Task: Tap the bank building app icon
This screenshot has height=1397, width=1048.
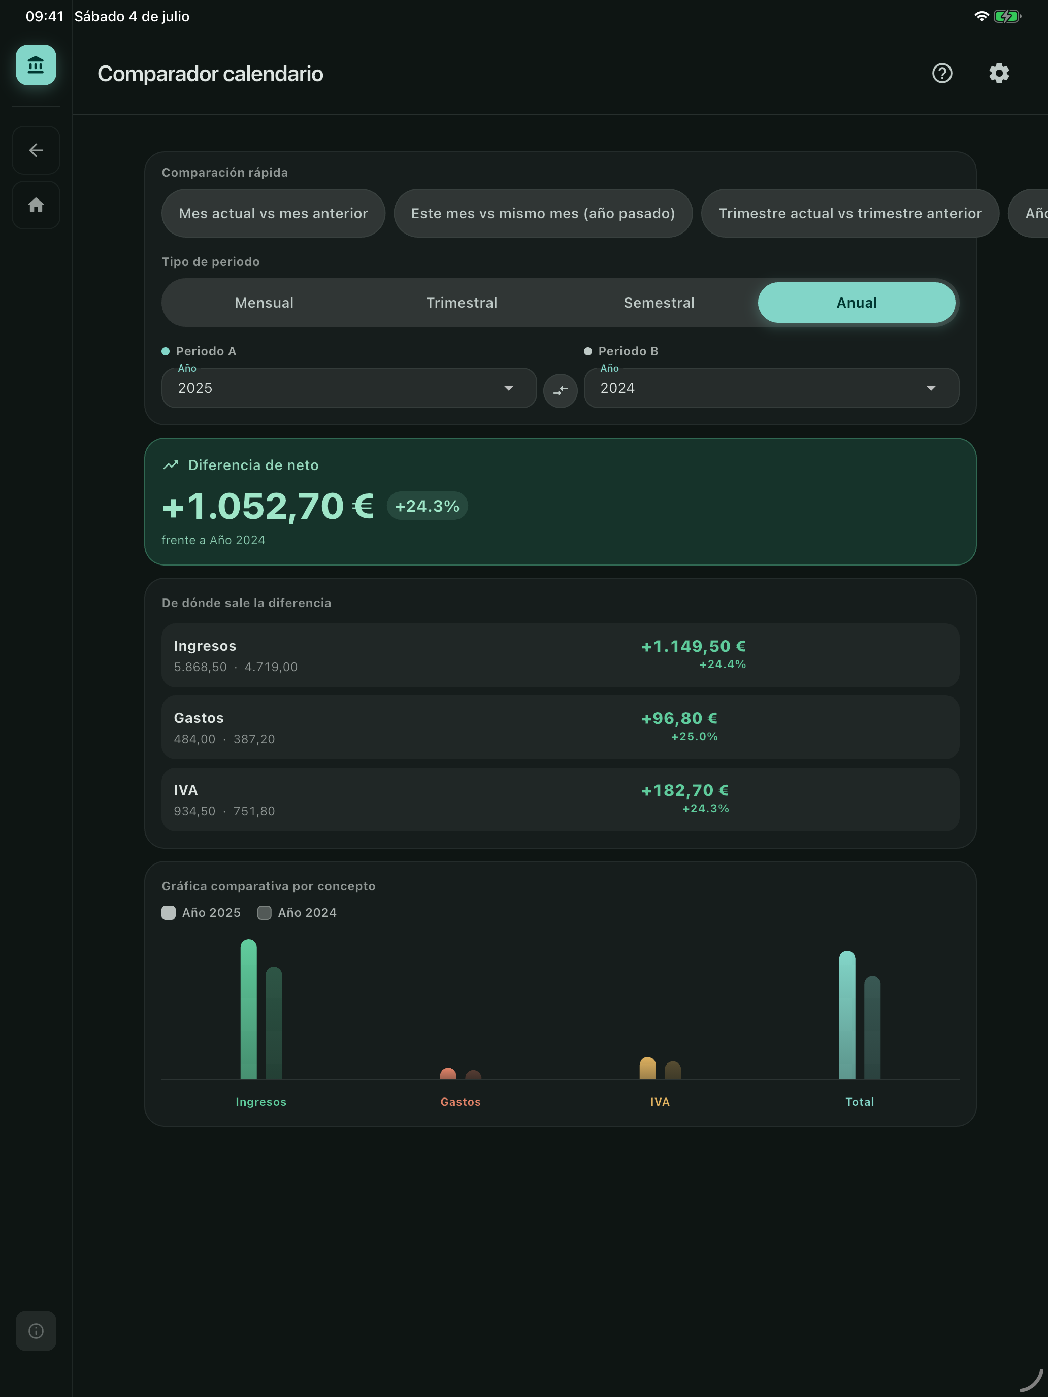Action: pos(36,65)
